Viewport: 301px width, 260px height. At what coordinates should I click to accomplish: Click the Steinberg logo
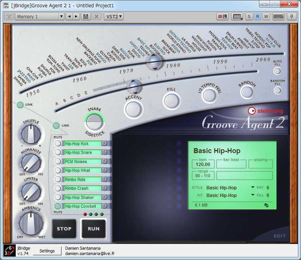265,111
